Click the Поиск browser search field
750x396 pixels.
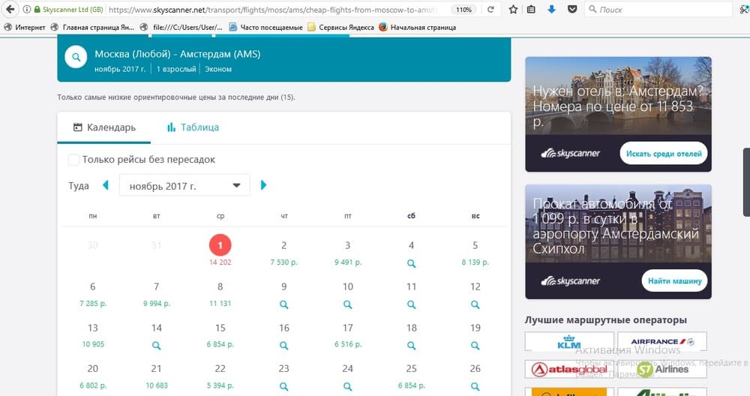[x=658, y=10]
